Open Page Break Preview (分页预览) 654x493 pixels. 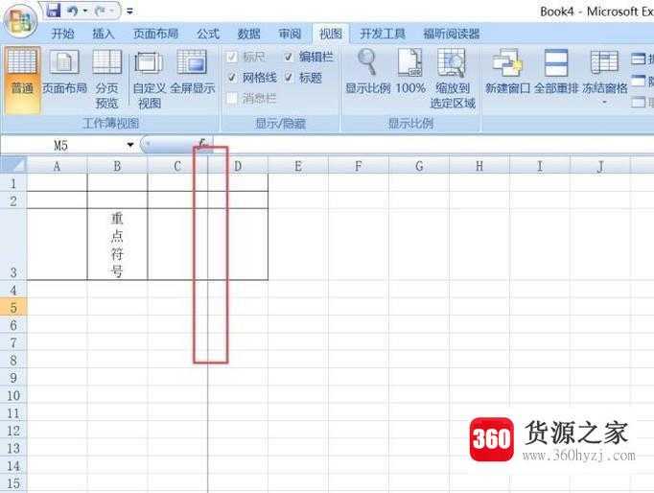[106, 79]
